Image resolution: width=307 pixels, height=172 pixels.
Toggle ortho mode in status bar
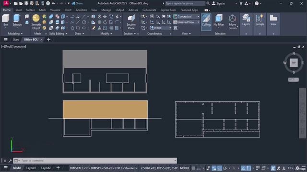tap(220, 168)
